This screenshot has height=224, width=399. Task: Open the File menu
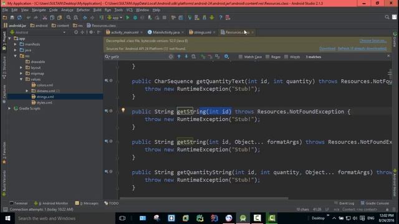pos(5,10)
